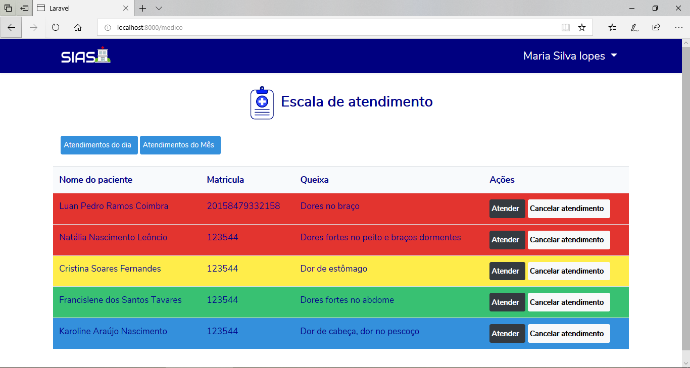Add page to favorites star icon

click(x=582, y=28)
